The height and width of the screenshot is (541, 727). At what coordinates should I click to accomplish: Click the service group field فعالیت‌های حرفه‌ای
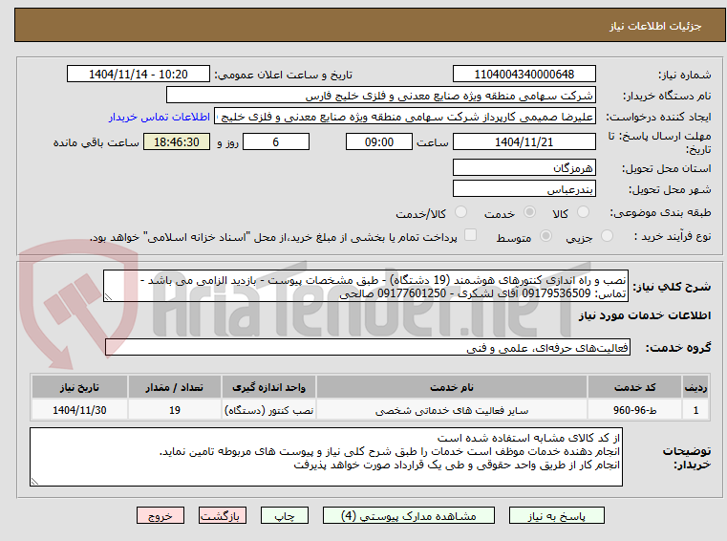click(x=368, y=347)
